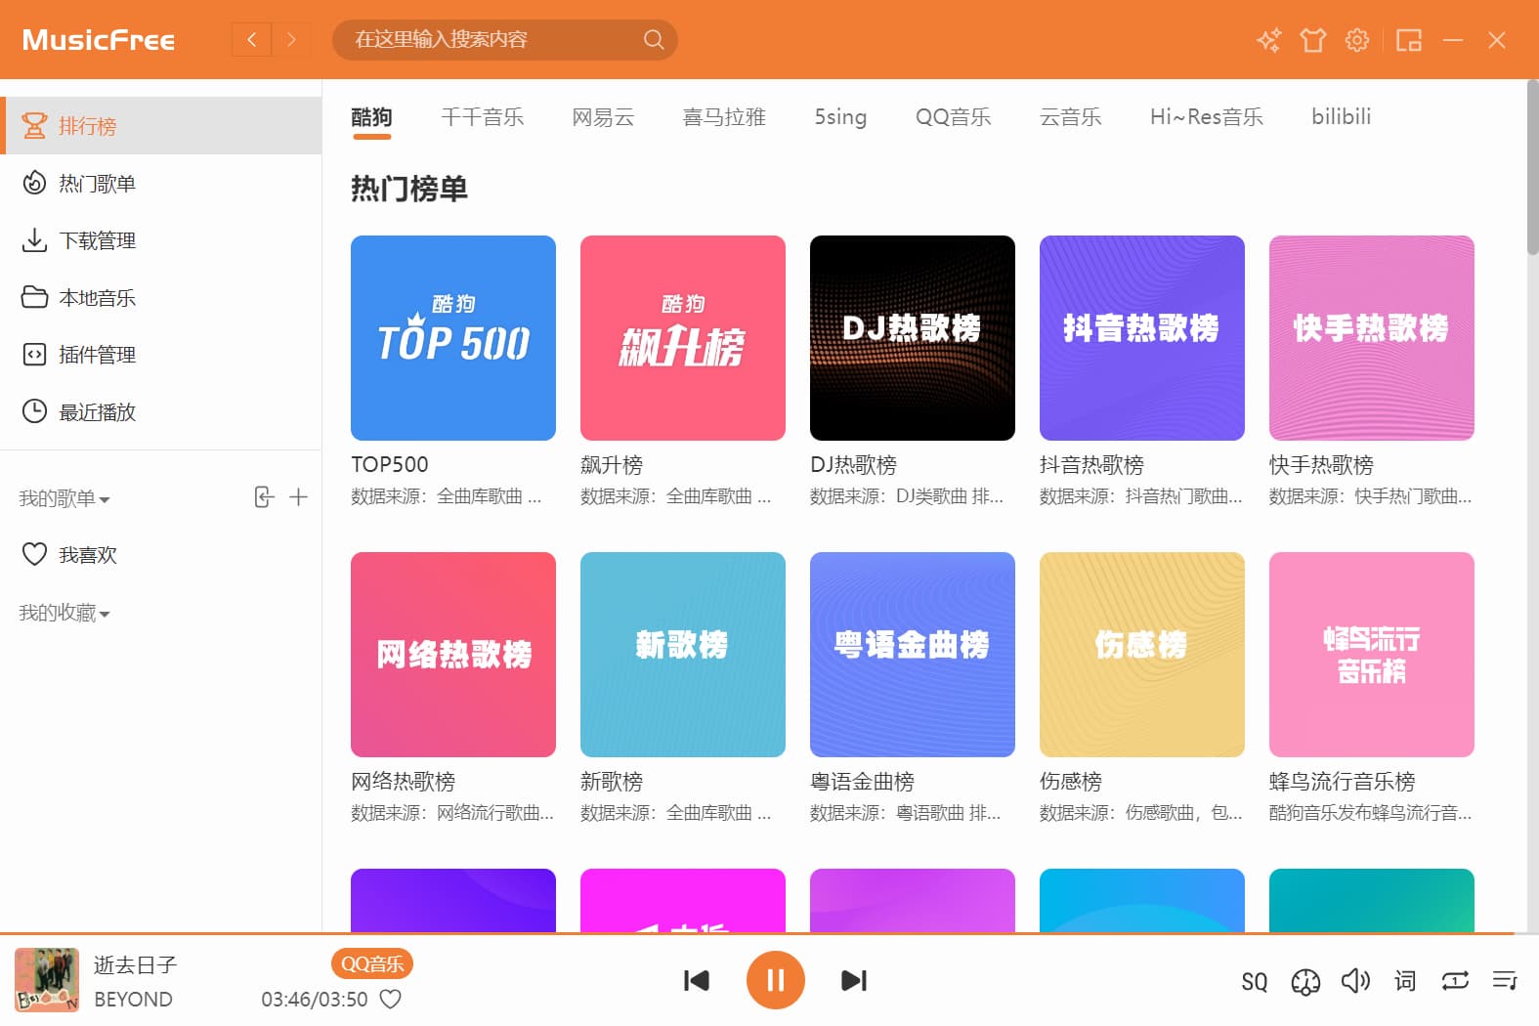Image resolution: width=1539 pixels, height=1026 pixels.
Task: Open 插件管理 in the sidebar
Action: 161,355
